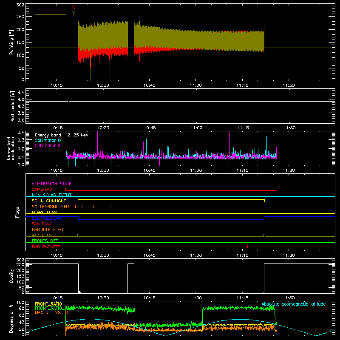Click the 80 value on the Degrees axis
This screenshot has width=340, height=340.
[22, 308]
